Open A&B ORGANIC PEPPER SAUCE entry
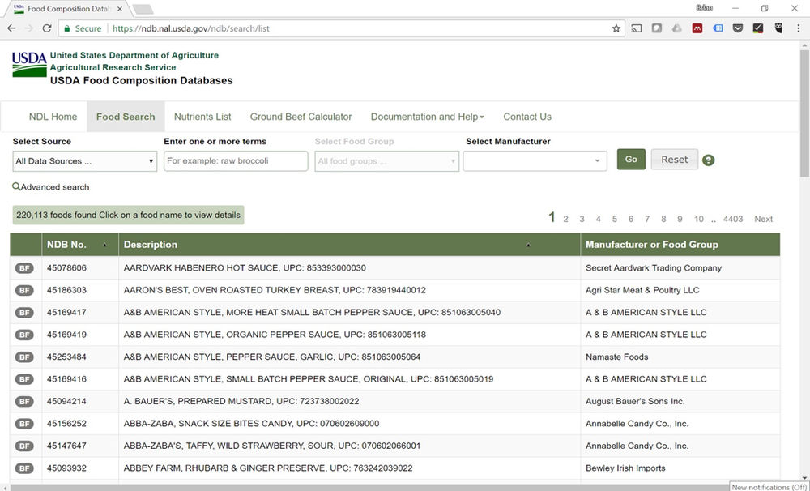This screenshot has width=810, height=491. click(275, 335)
